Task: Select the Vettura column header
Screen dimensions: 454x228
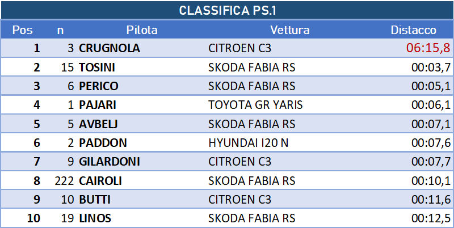Action: (x=290, y=30)
